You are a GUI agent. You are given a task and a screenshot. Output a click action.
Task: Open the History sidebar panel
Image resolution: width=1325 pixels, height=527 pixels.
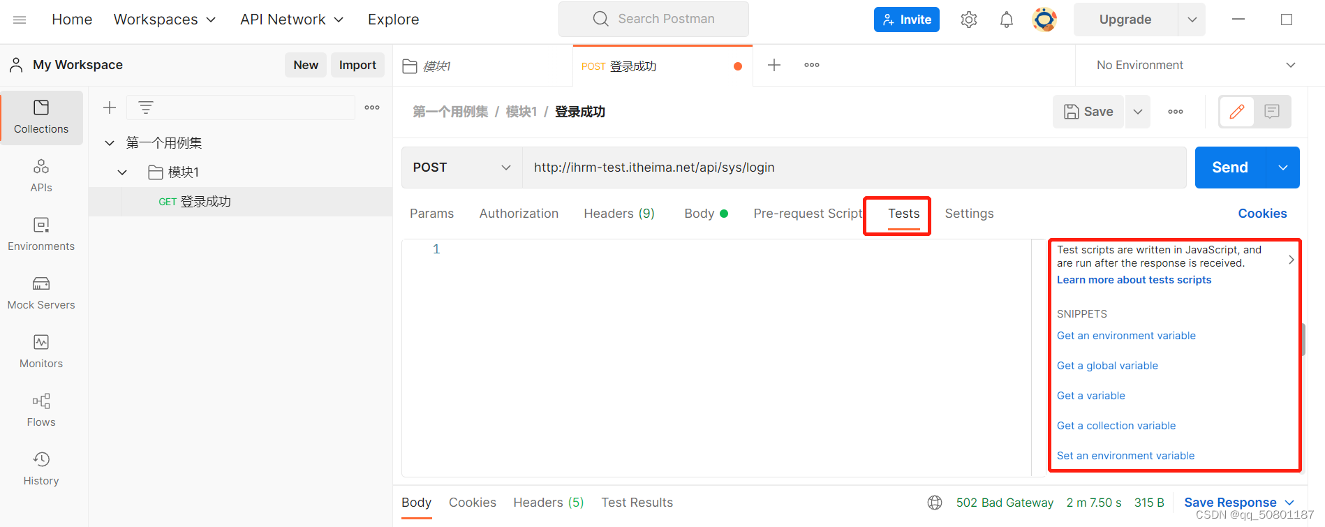(41, 469)
